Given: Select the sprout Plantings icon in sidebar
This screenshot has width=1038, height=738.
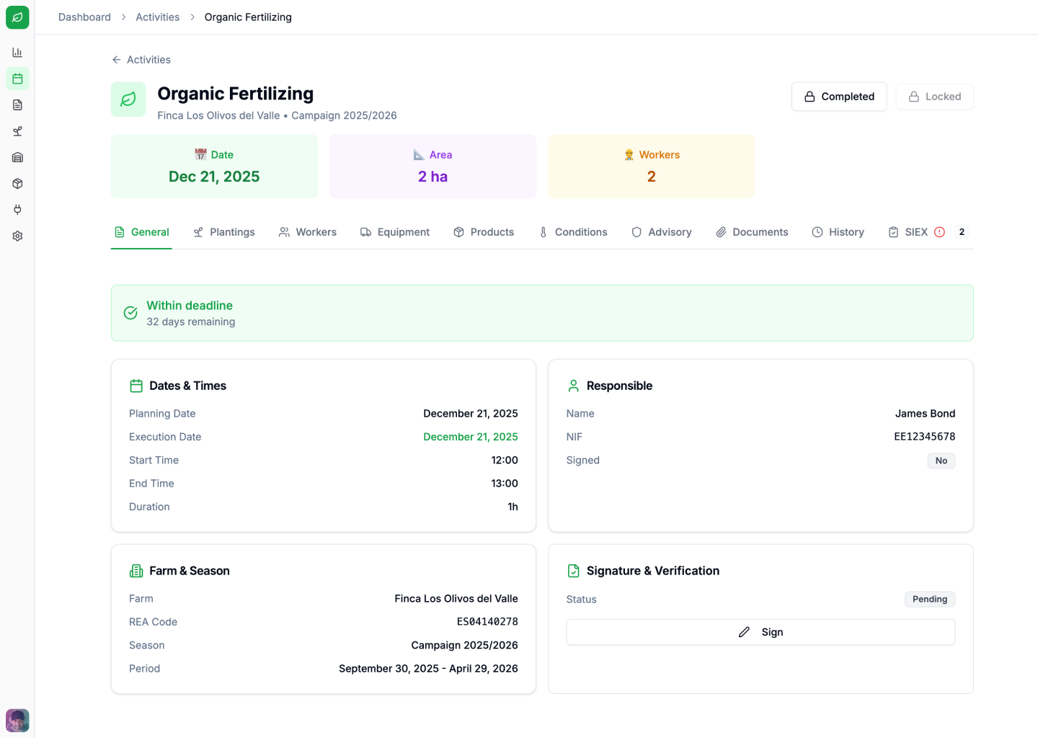Looking at the screenshot, I should pos(17,130).
